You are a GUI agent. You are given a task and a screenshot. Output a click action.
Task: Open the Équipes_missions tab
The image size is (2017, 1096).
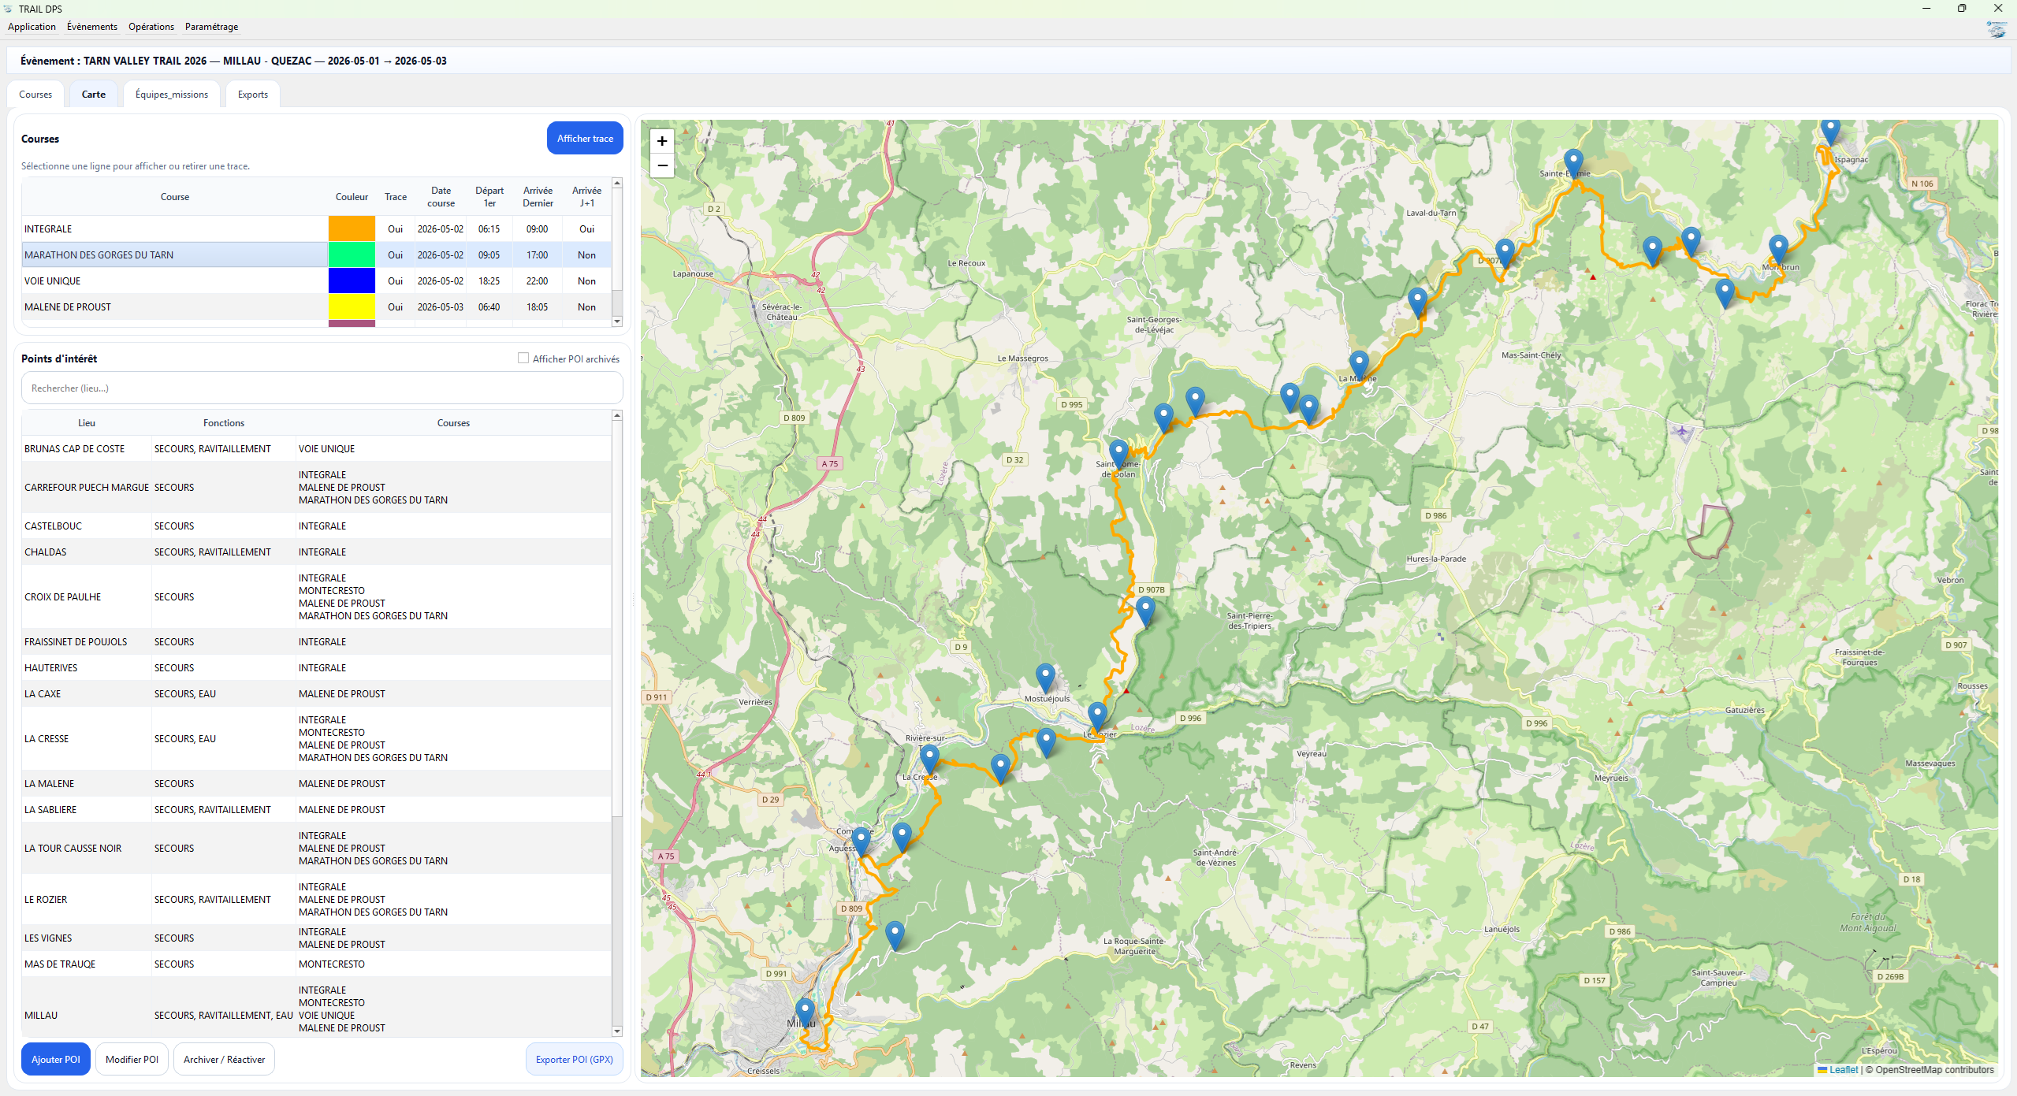click(x=171, y=94)
